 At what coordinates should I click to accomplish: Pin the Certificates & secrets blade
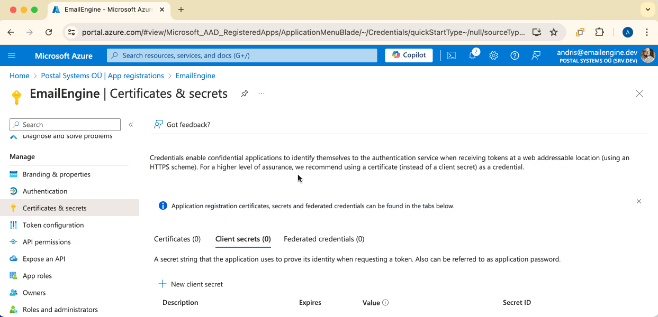point(244,94)
